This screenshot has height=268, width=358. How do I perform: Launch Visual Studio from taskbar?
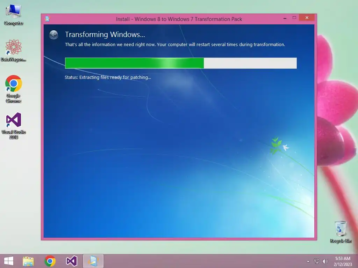[x=71, y=261]
